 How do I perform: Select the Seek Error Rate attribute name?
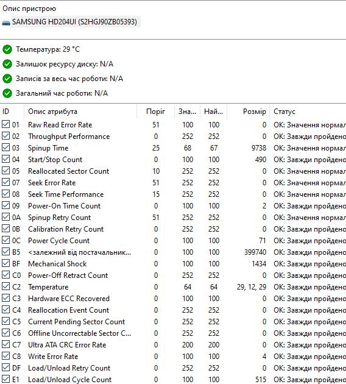[52, 183]
